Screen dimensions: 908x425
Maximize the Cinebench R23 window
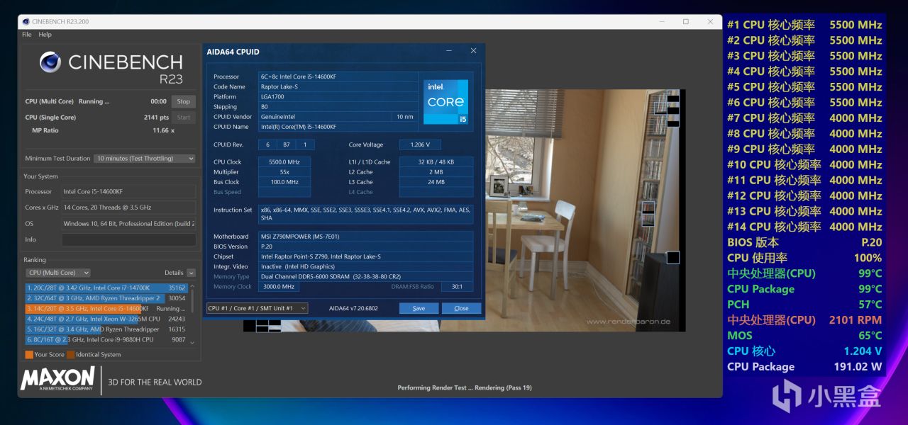coord(686,21)
